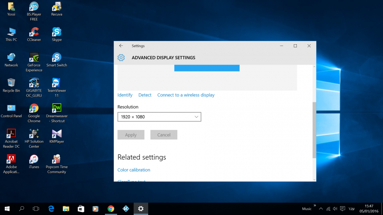This screenshot has height=215, width=383.
Task: Switch to Chrome on the taskbar
Action: pos(111,209)
